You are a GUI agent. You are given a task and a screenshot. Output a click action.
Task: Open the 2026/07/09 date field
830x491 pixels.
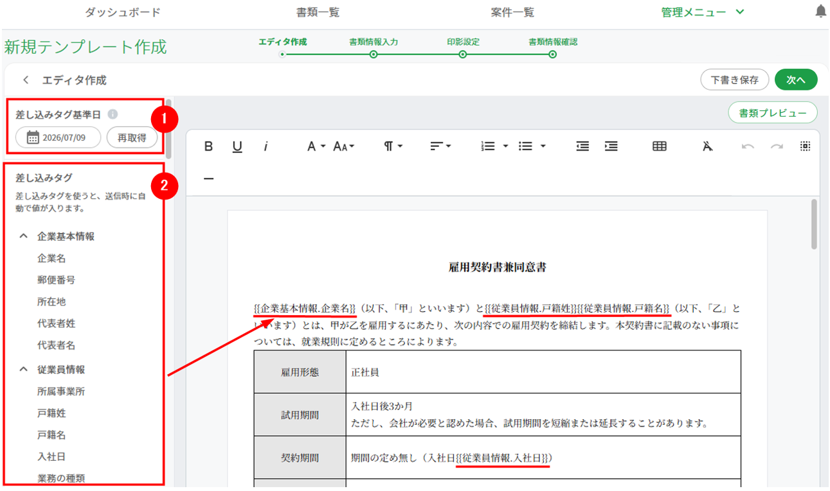click(x=59, y=137)
